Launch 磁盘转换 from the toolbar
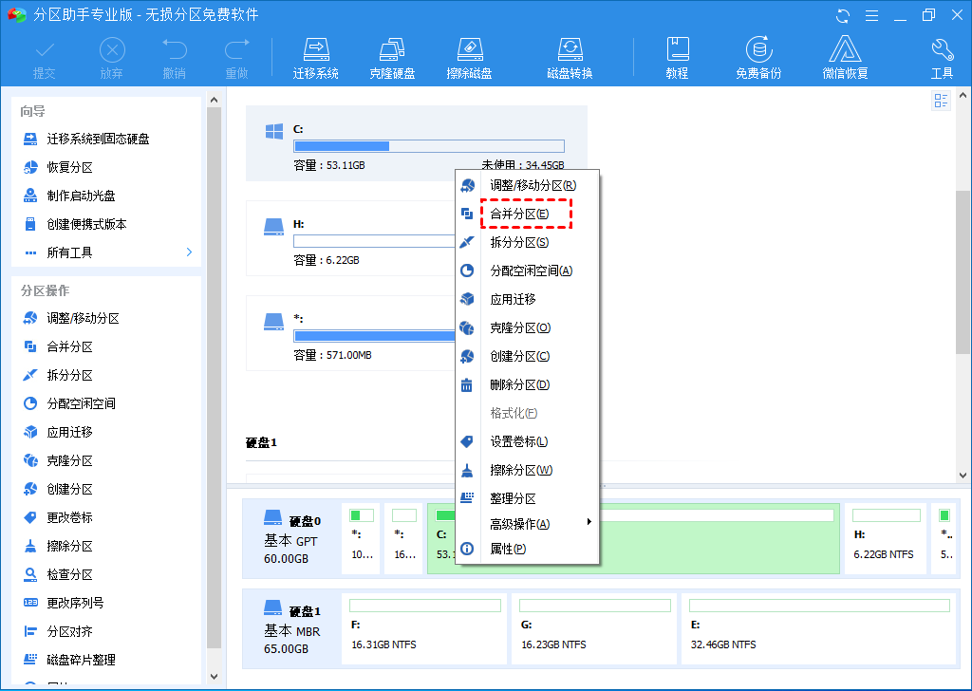 click(x=570, y=55)
